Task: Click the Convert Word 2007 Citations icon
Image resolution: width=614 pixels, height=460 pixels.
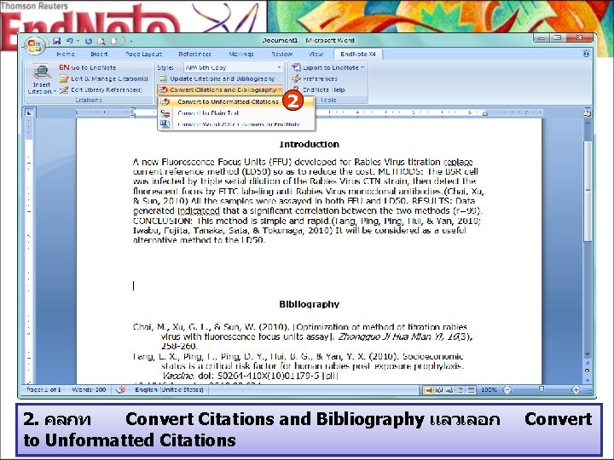Action: (165, 124)
